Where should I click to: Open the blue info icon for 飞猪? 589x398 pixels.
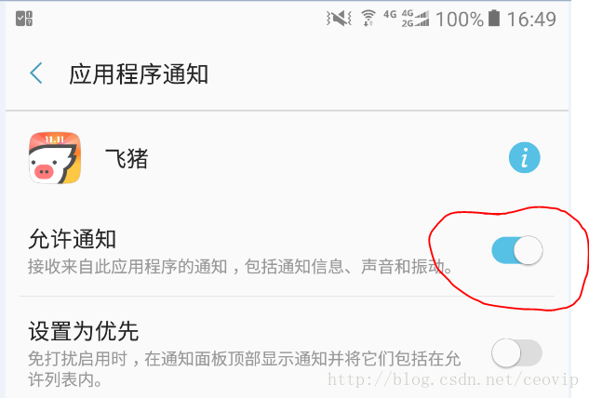click(525, 158)
